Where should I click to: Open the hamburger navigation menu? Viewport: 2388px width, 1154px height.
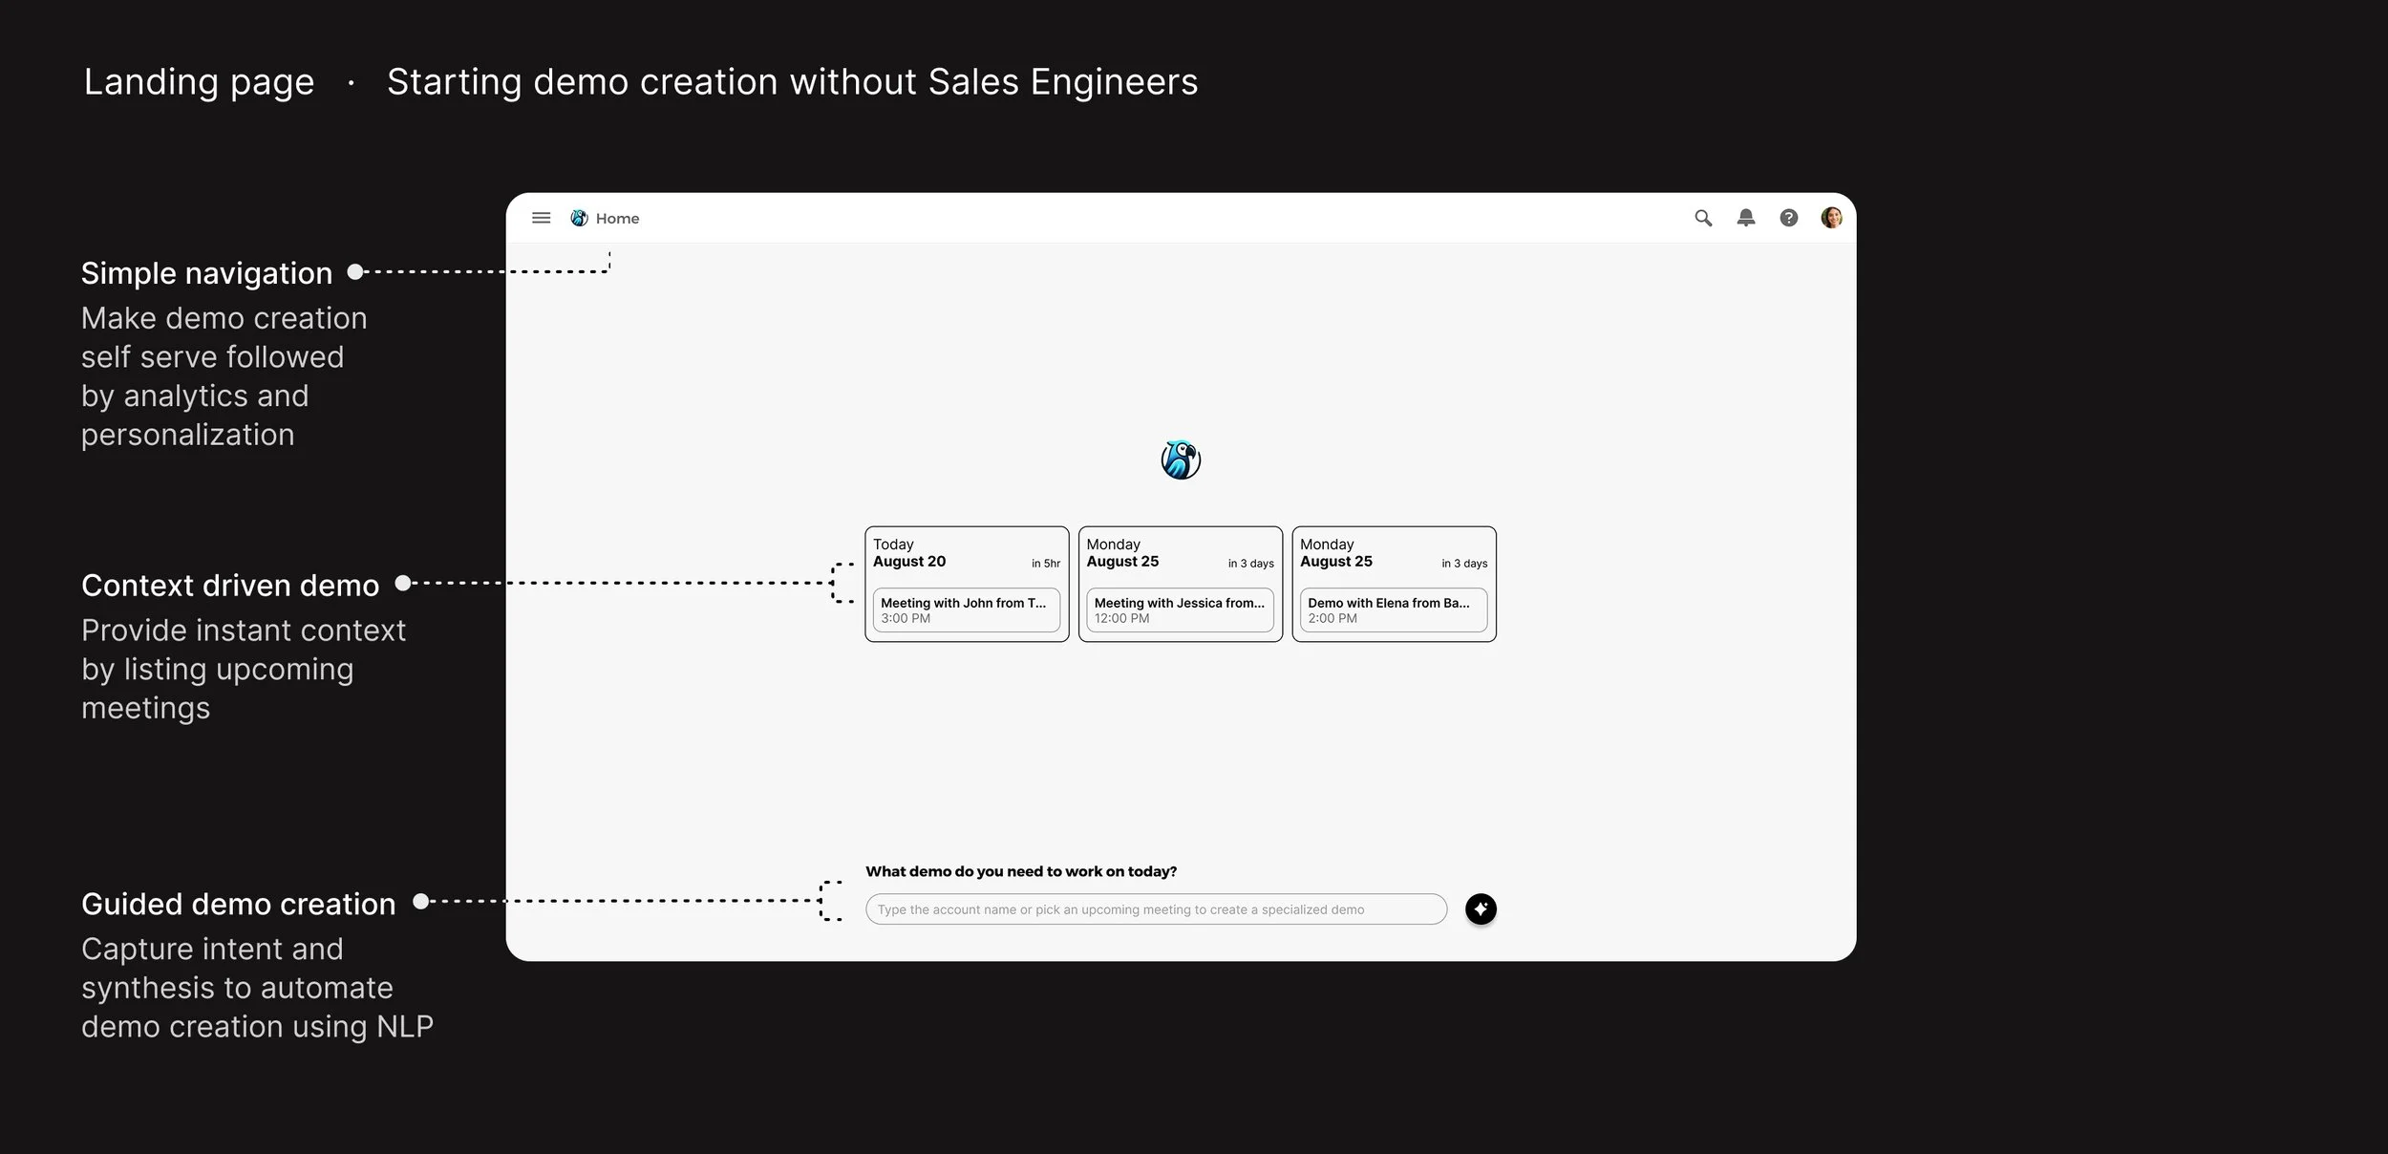point(541,218)
